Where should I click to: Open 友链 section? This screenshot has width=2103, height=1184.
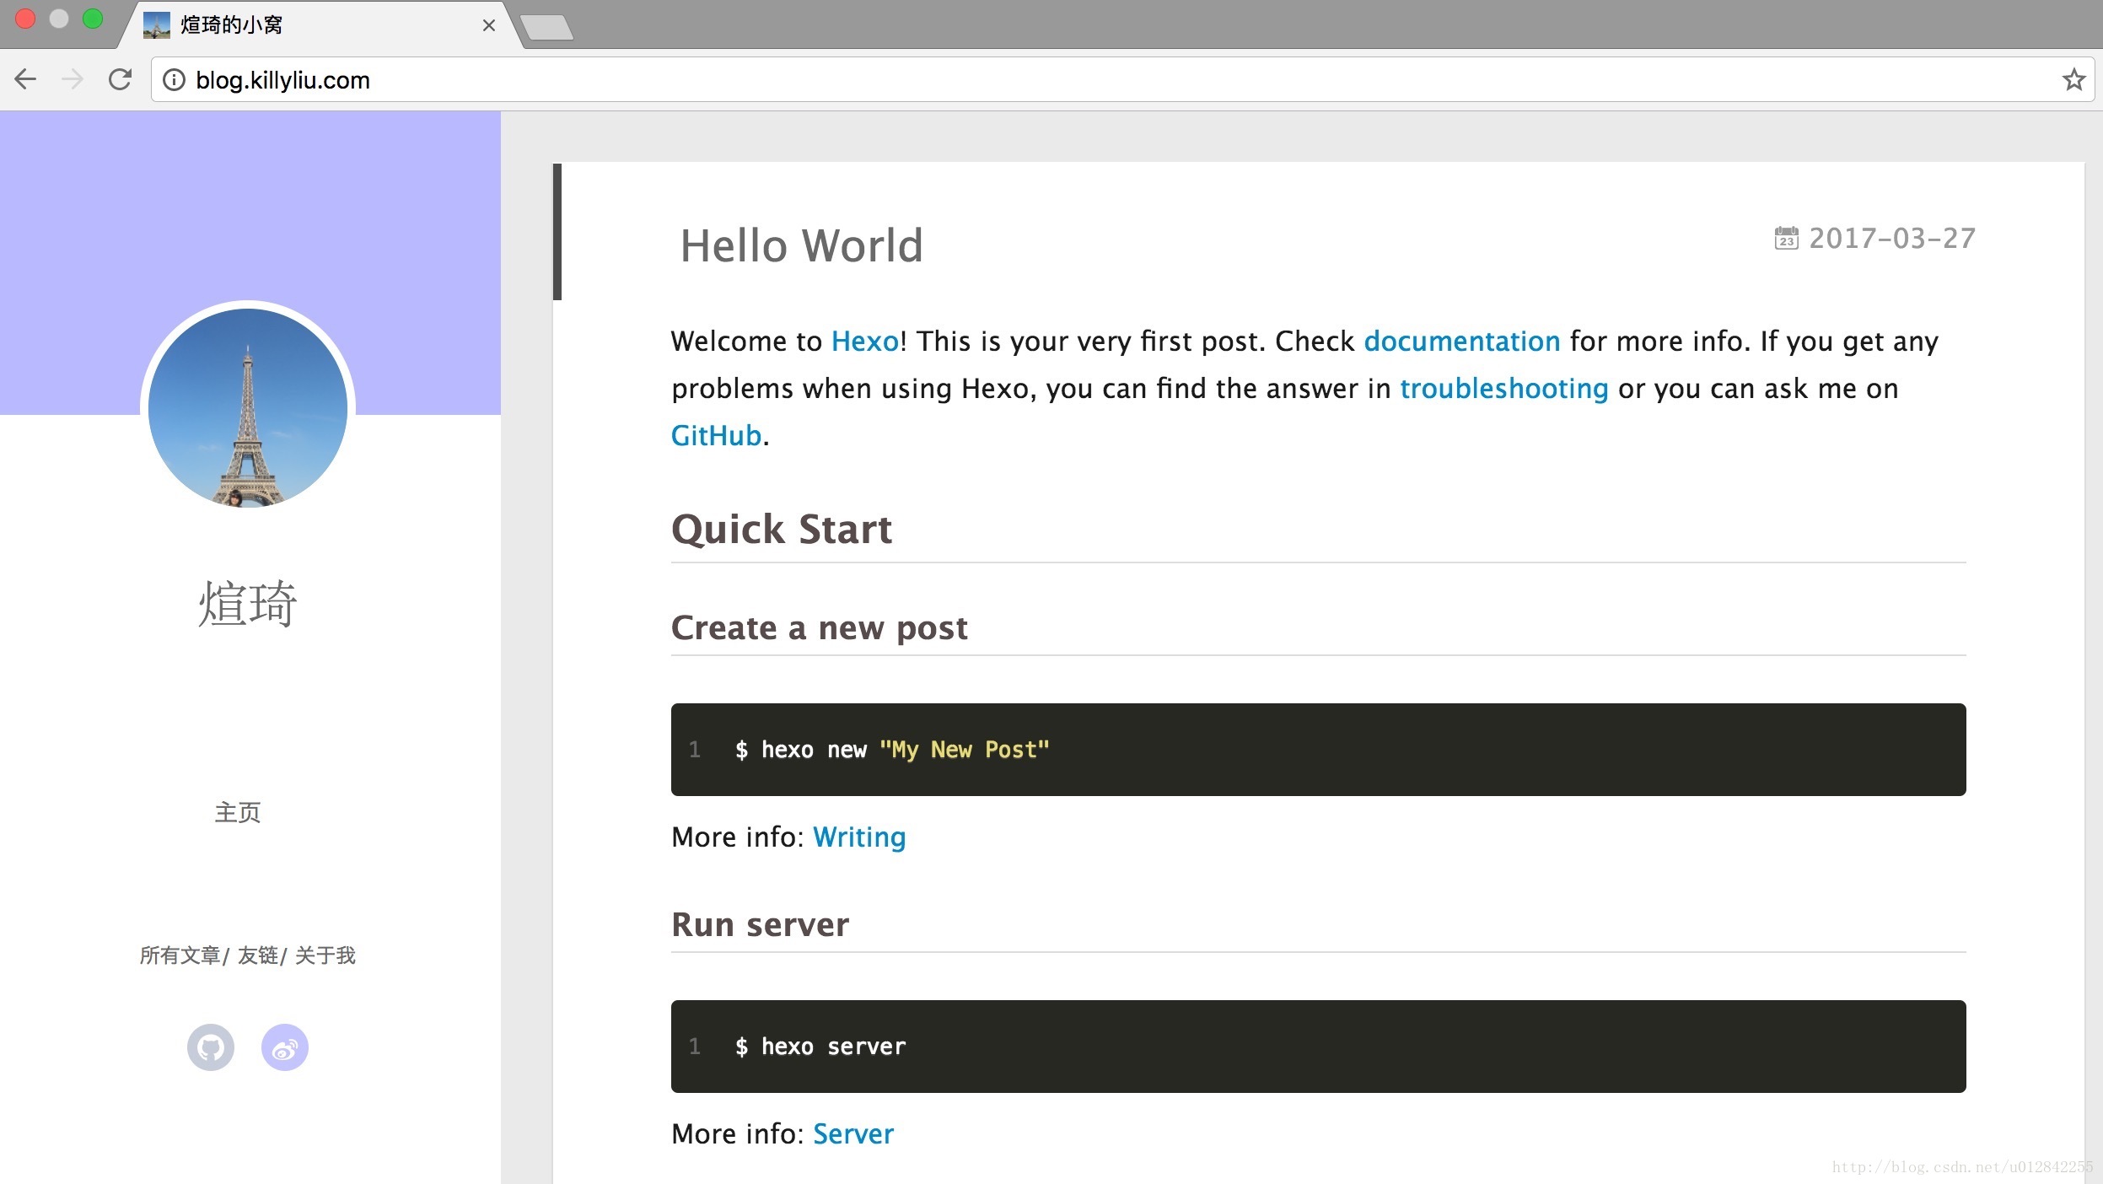point(257,955)
